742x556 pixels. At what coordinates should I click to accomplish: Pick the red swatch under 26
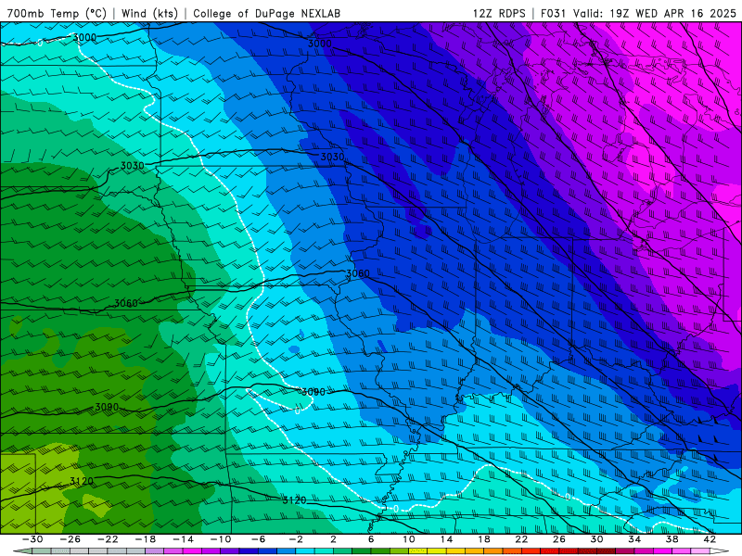550,551
